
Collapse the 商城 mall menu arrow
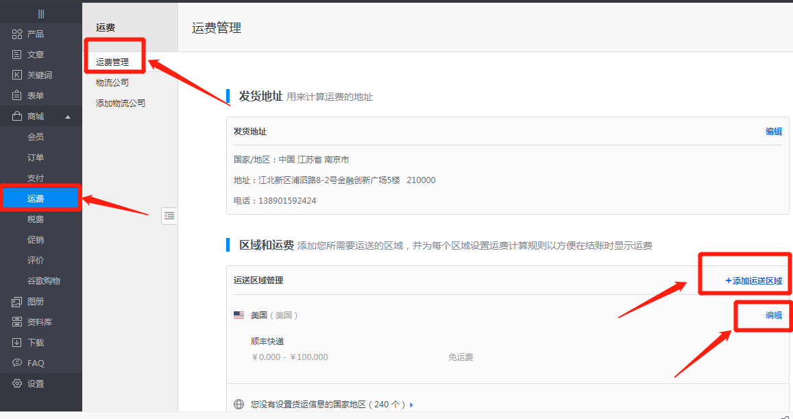click(x=67, y=117)
